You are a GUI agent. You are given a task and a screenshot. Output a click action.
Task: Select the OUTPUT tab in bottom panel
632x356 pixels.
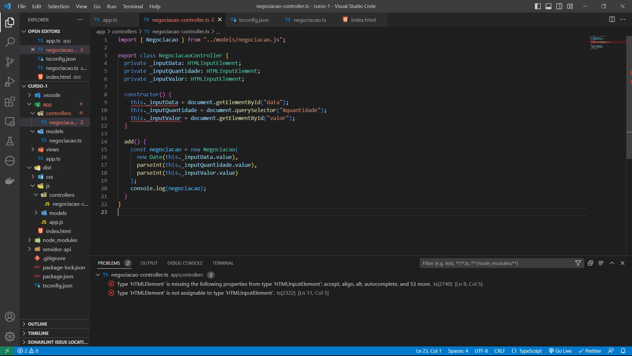(149, 263)
